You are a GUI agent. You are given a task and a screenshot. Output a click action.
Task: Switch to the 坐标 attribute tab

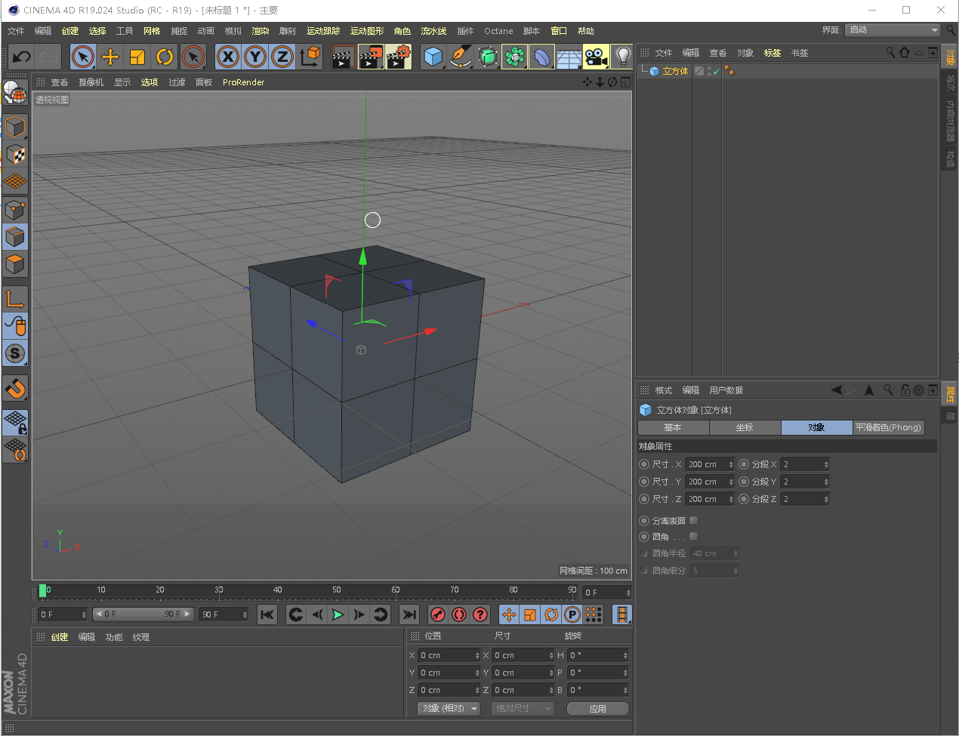pyautogui.click(x=745, y=427)
